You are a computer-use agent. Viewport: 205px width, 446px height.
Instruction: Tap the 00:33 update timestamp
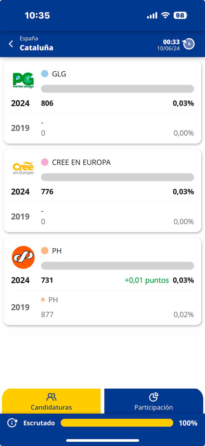click(x=171, y=42)
